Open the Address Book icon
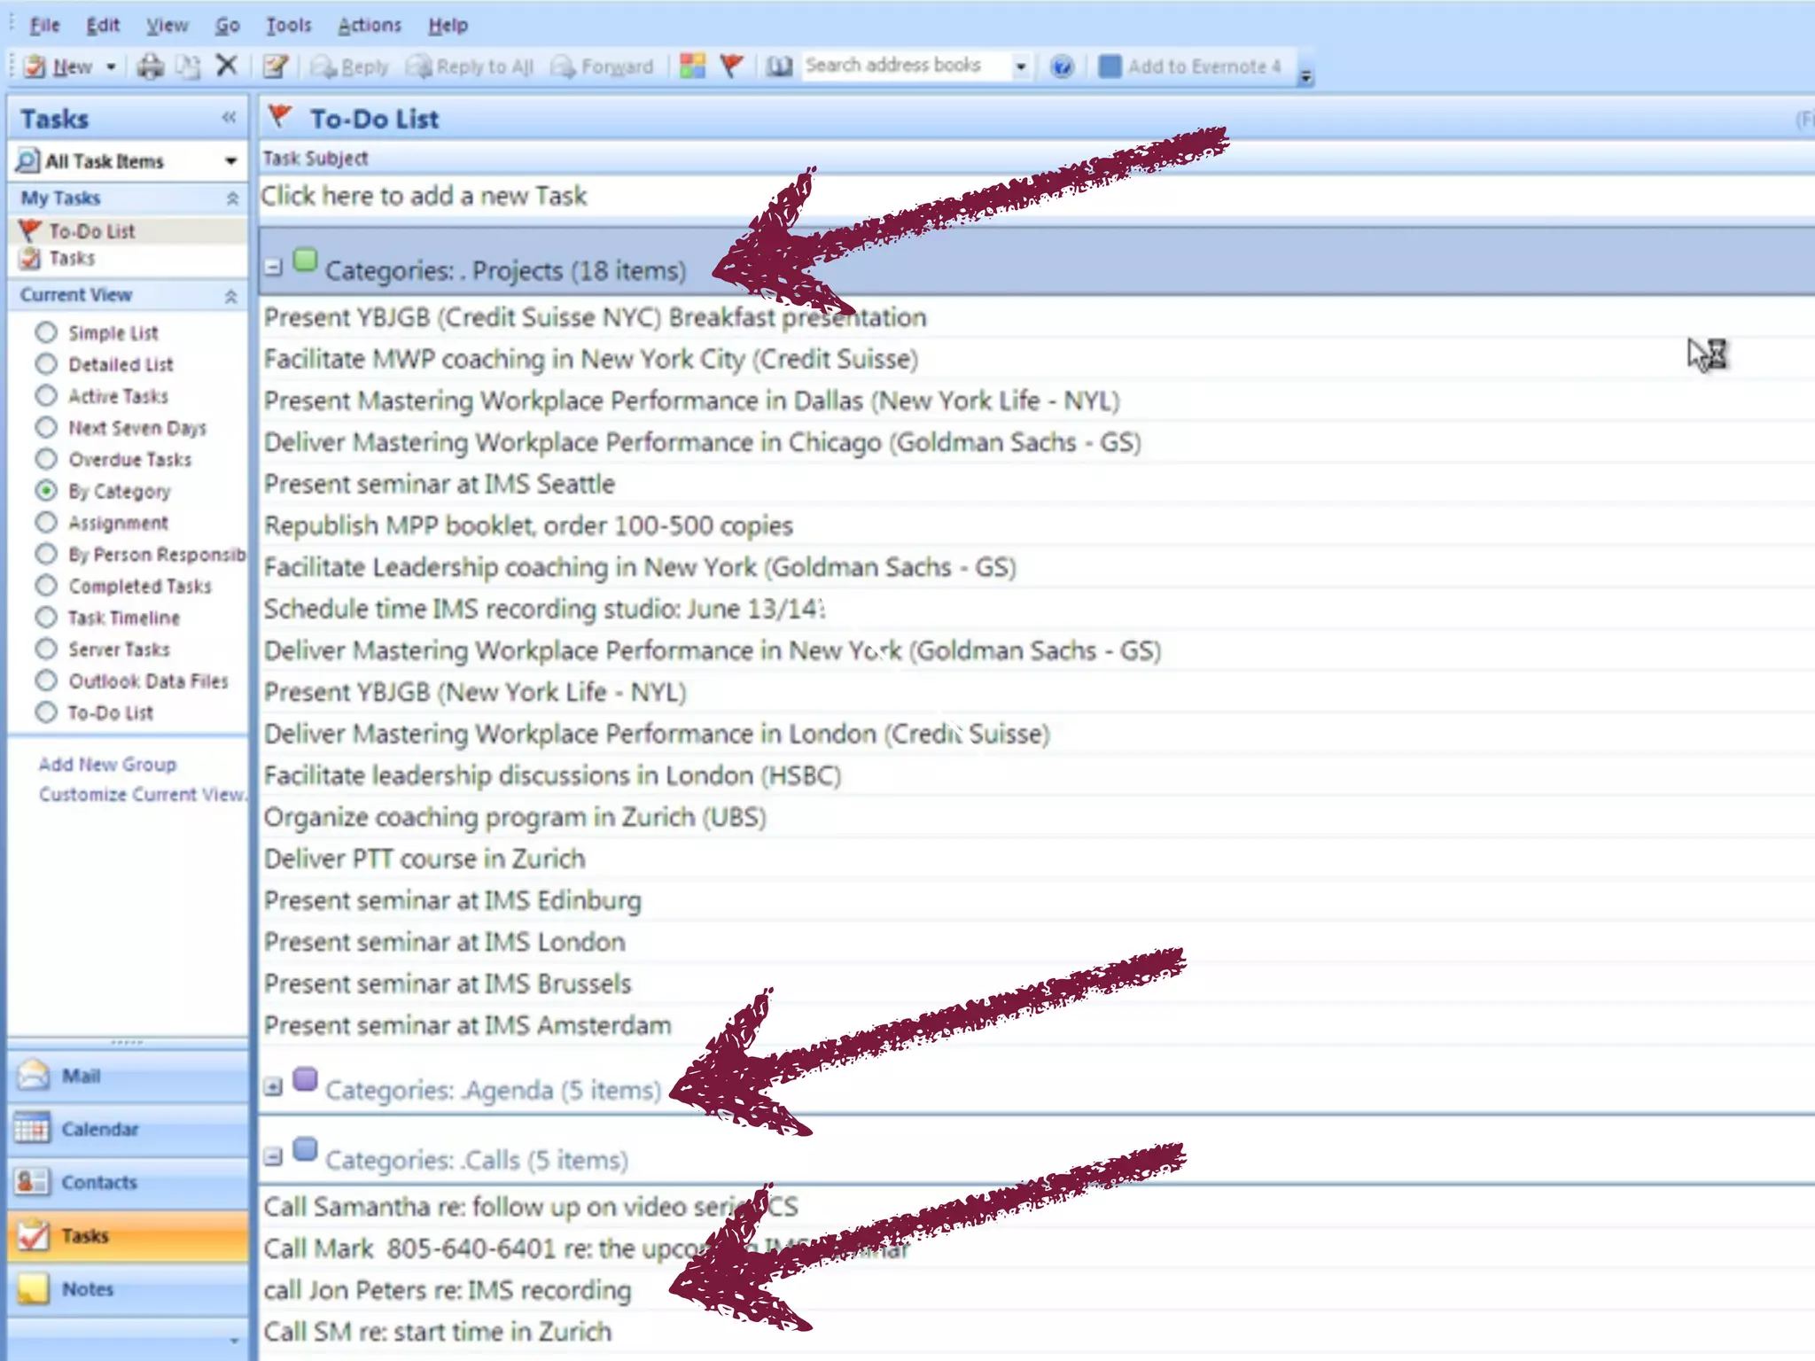Screen dimensions: 1815x1361 pyautogui.click(x=779, y=66)
